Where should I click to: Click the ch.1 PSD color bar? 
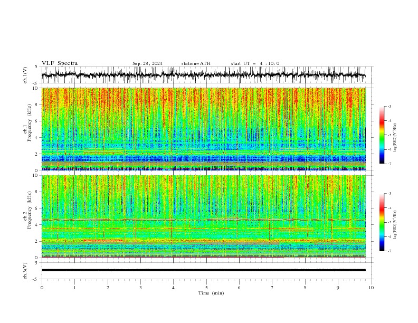(382, 135)
